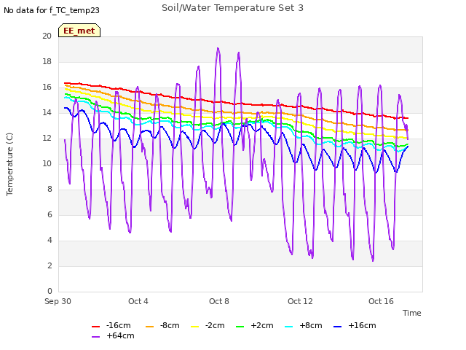Click the chart title Soil/Water Temperature Set 3
The width and height of the screenshot is (466, 350).
click(x=232, y=8)
